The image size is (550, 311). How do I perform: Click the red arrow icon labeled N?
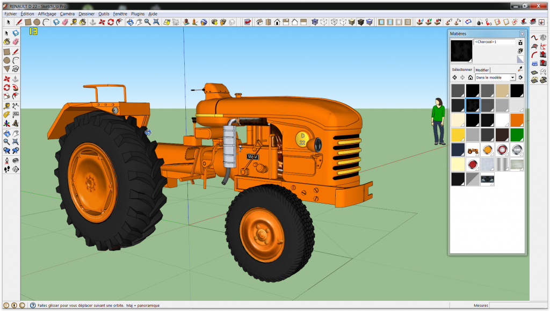coord(438,22)
